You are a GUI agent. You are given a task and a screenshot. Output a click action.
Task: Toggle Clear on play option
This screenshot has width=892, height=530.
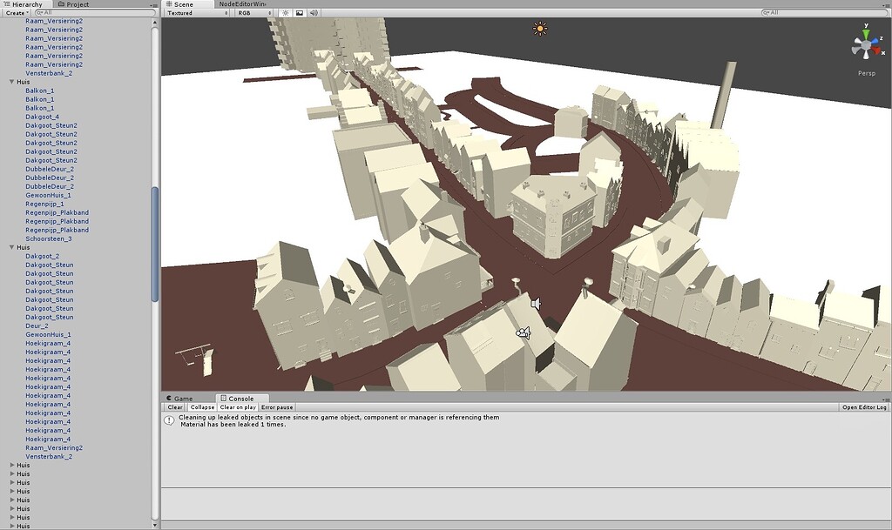coord(238,407)
